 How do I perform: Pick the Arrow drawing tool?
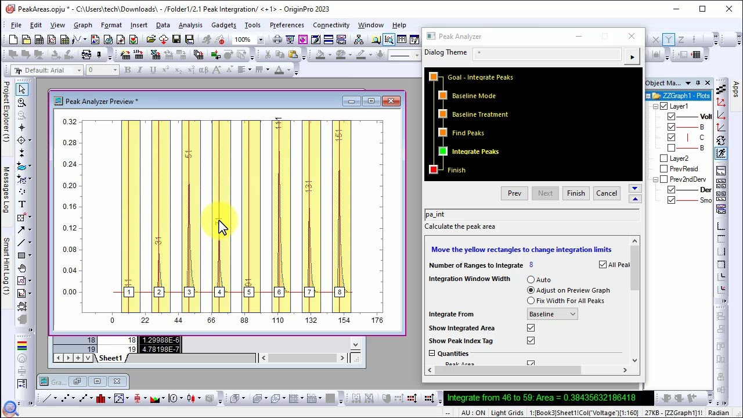[21, 230]
